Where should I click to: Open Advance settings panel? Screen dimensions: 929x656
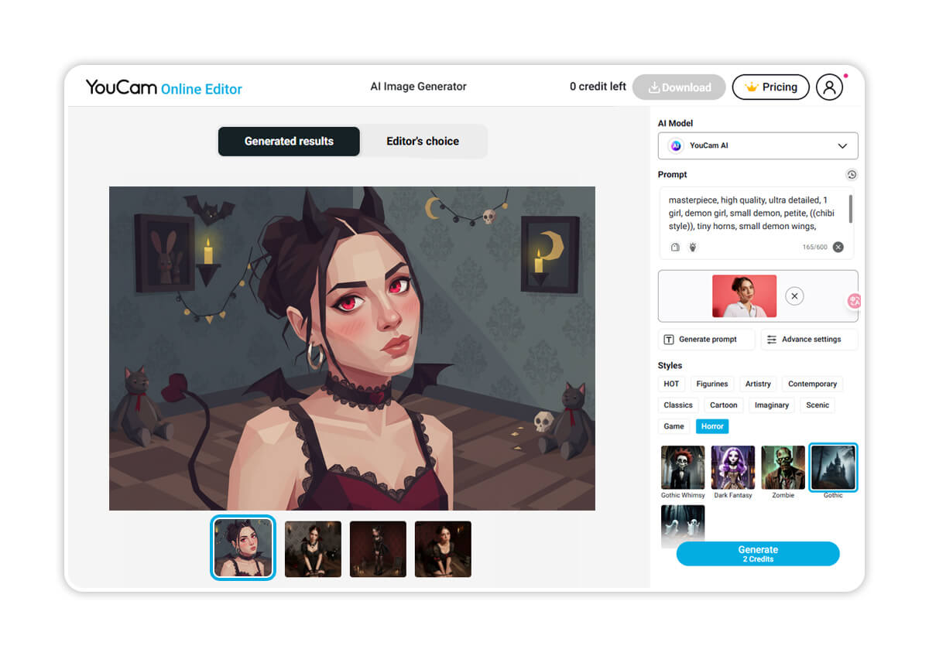[810, 340]
